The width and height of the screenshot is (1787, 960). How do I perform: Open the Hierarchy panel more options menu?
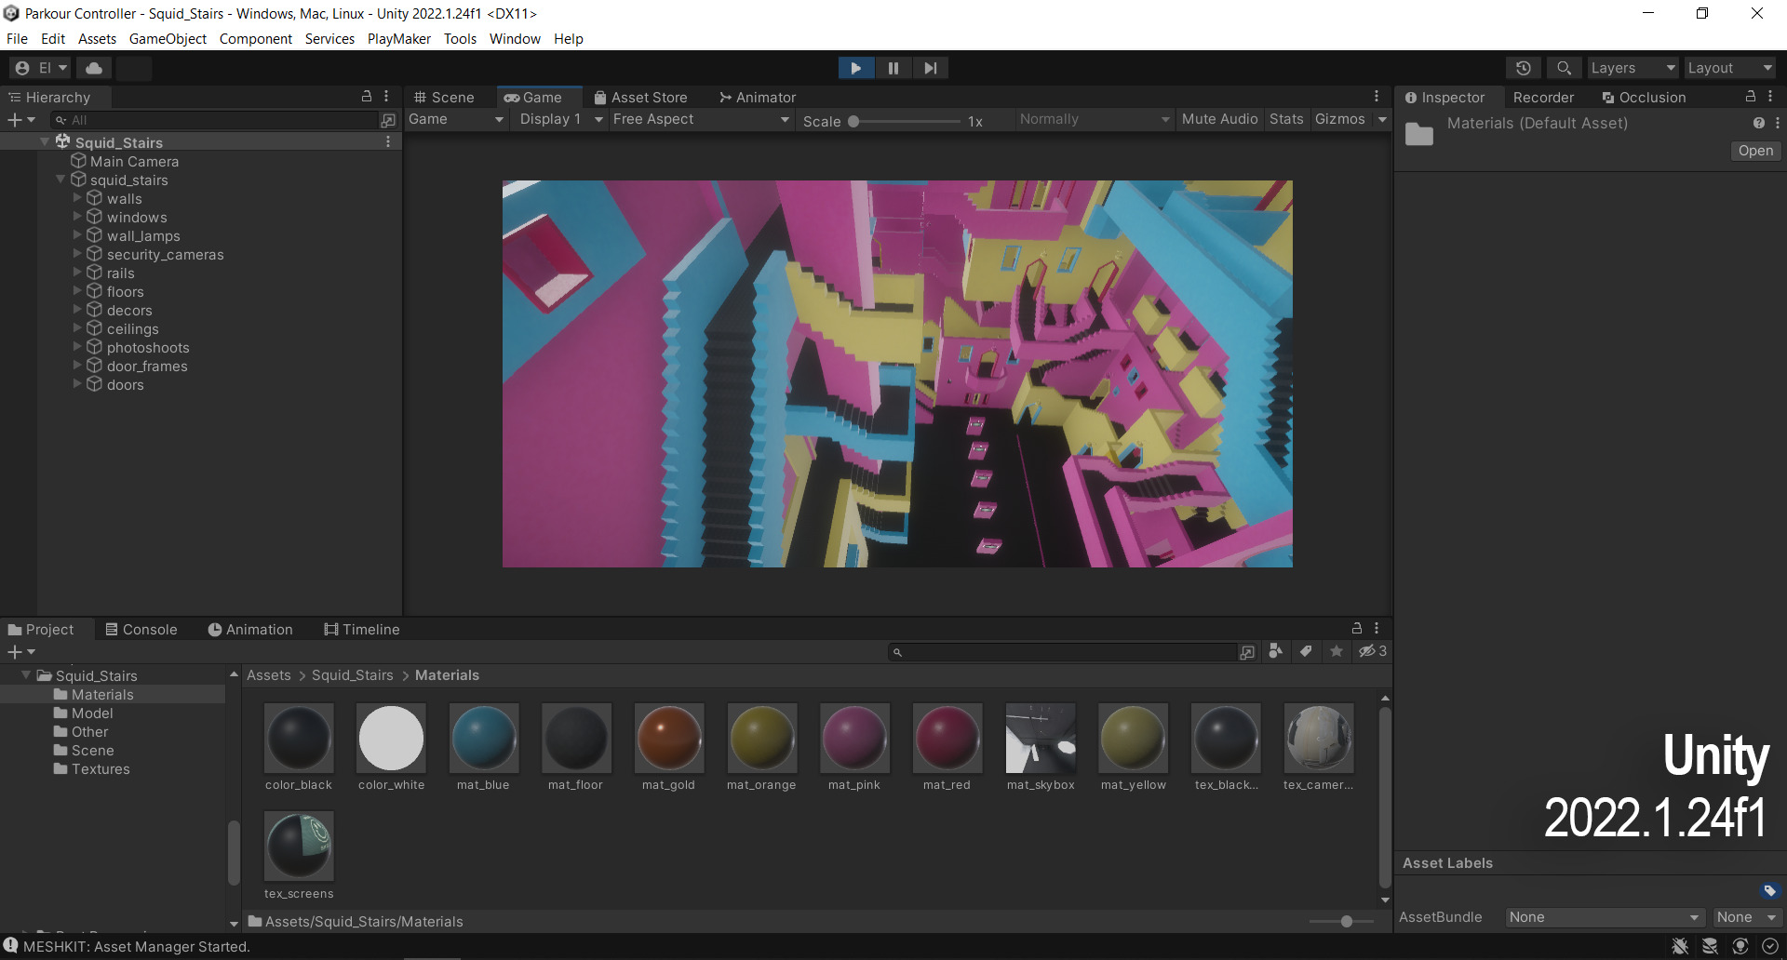pos(386,97)
